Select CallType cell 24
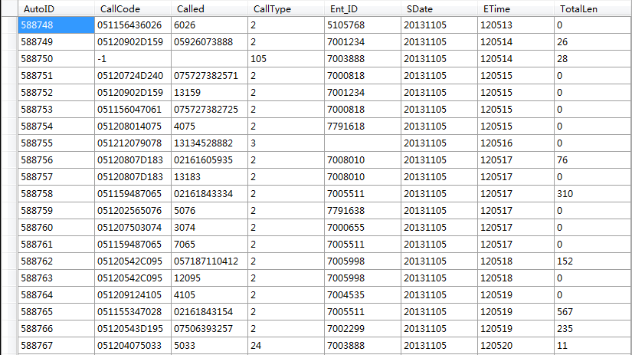Screen dimensions: 632x355 tap(286, 346)
